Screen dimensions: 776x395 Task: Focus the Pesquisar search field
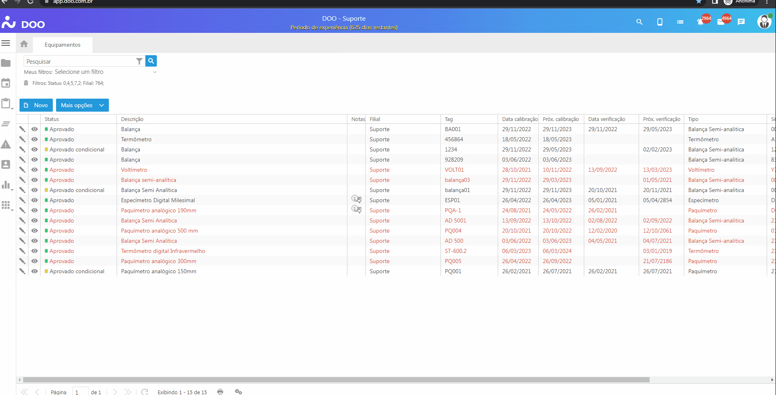[x=79, y=61]
